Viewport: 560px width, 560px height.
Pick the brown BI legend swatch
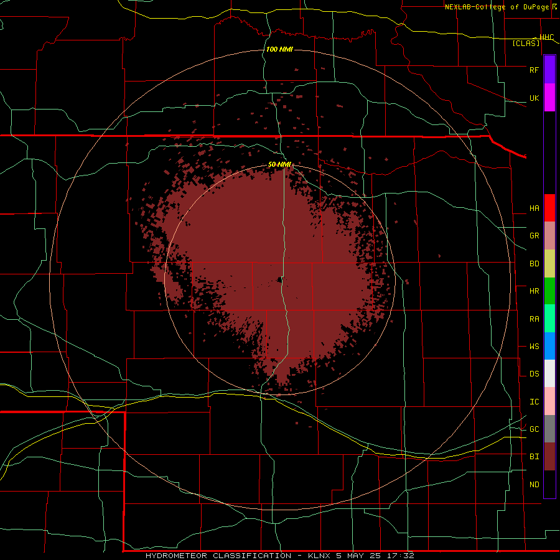549,457
